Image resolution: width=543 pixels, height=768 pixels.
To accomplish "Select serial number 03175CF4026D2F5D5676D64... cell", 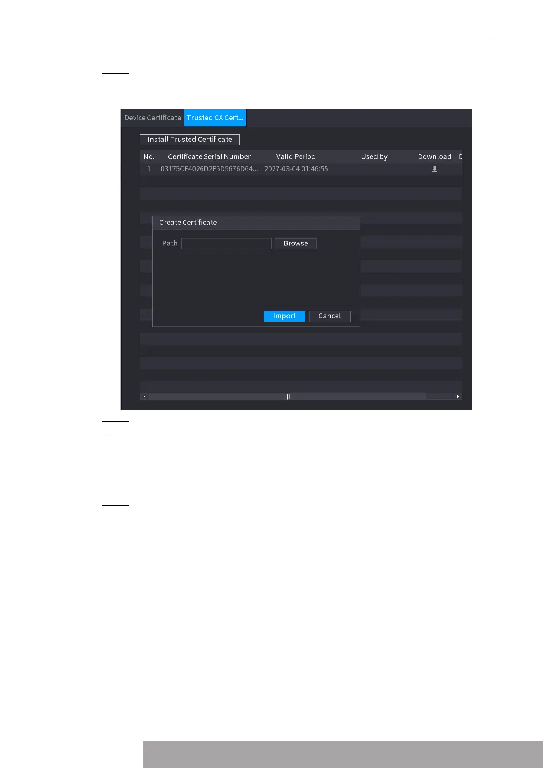I will 209,169.
